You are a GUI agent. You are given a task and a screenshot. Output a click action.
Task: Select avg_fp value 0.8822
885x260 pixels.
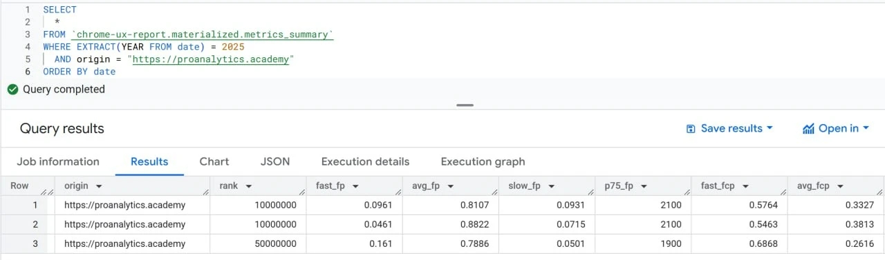(451, 224)
